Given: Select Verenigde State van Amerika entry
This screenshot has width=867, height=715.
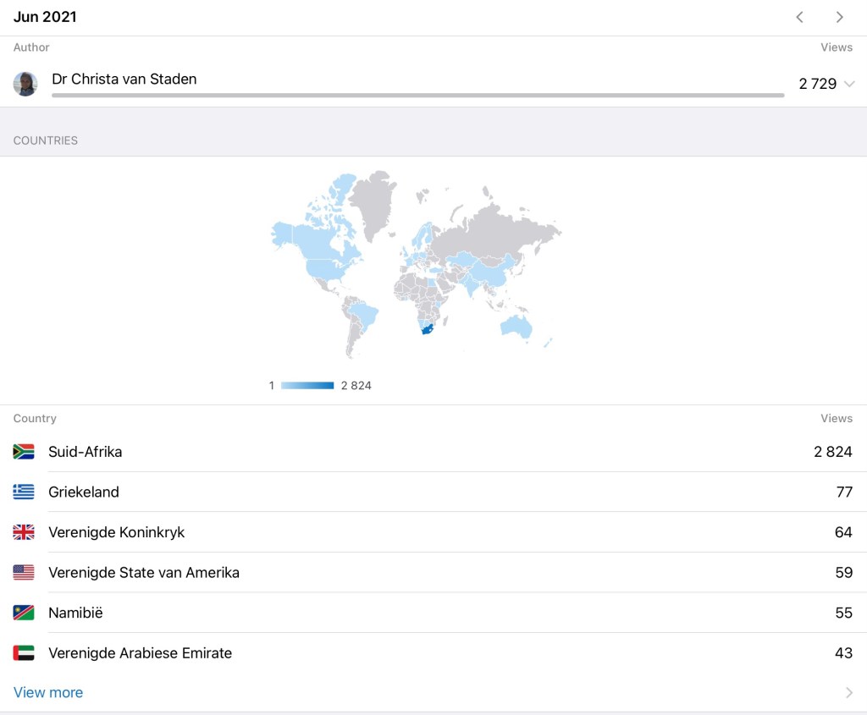Looking at the screenshot, I should point(143,573).
